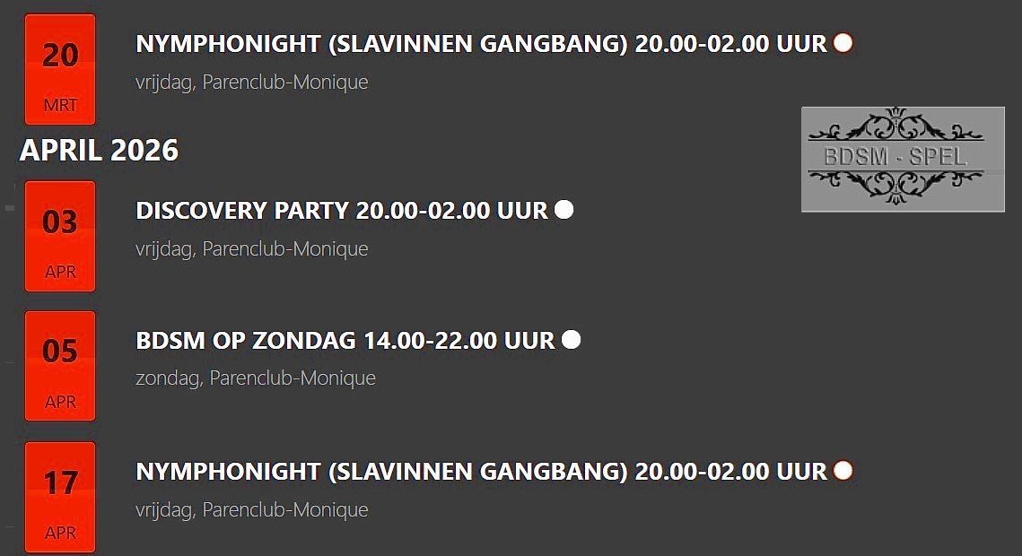Screen dimensions: 1022x556
Task: Click the 20 MRT date badge
Action: click(x=60, y=69)
